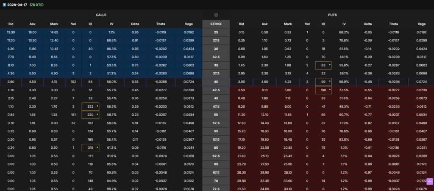Click the highlighted 83 put OI box
The image size is (434, 191).
coord(324,65)
